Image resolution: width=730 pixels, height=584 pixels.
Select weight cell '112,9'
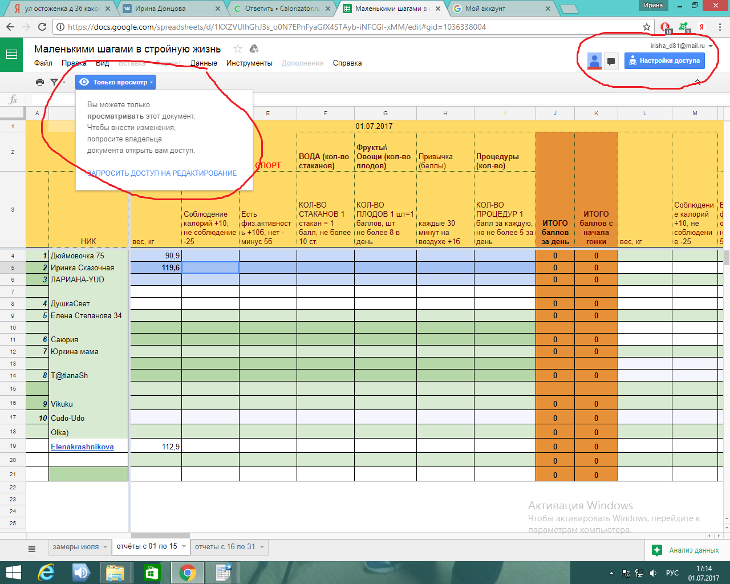(x=156, y=447)
